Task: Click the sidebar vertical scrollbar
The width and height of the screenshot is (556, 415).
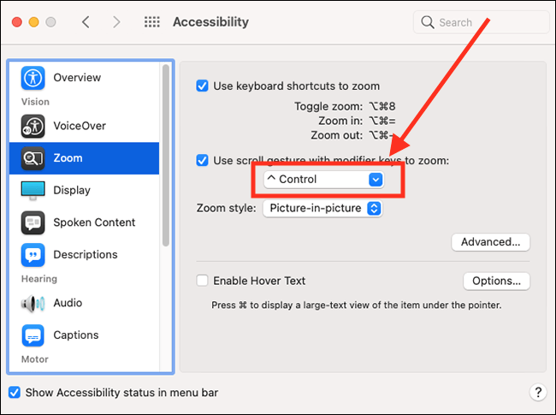Action: point(165,154)
